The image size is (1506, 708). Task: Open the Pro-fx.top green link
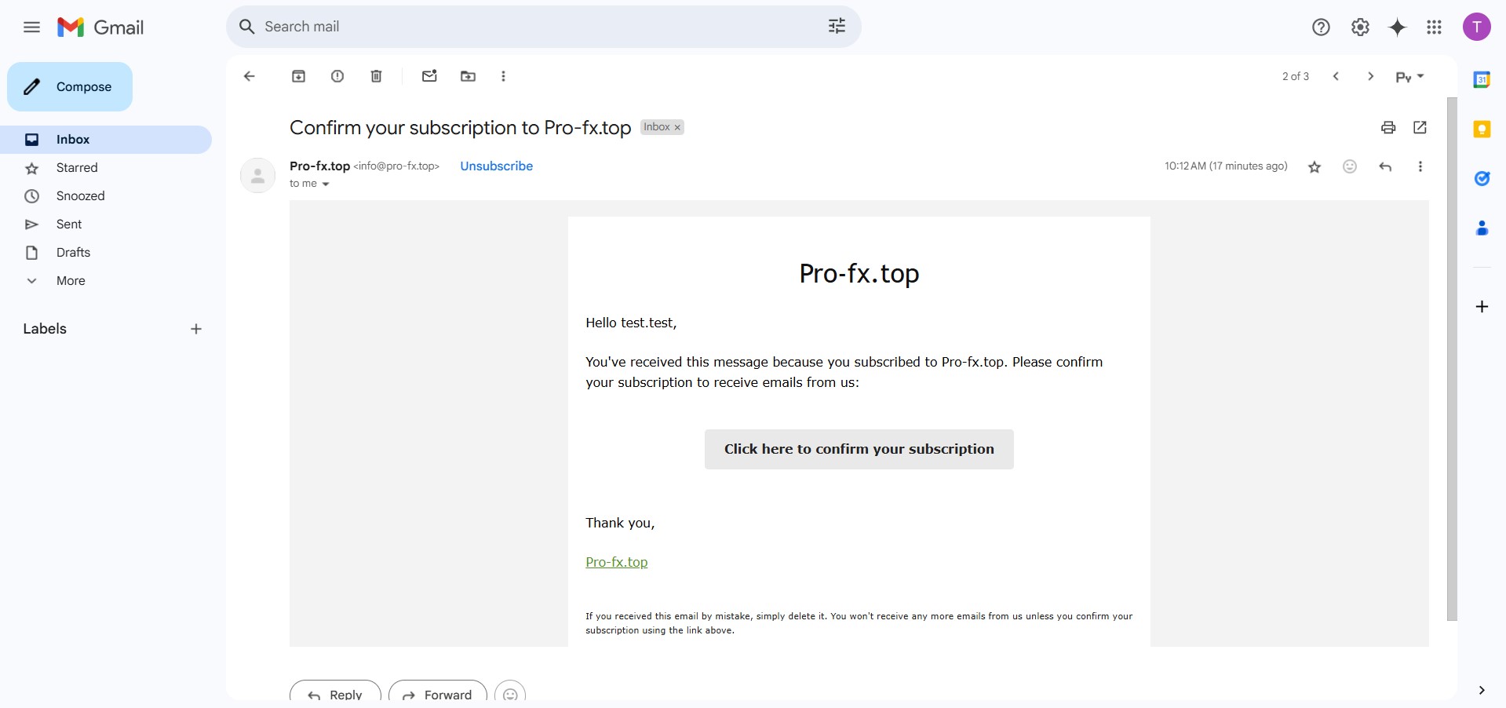pyautogui.click(x=617, y=562)
